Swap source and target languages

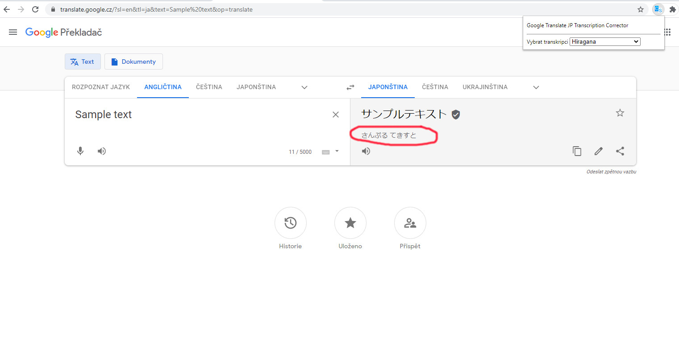pos(350,87)
